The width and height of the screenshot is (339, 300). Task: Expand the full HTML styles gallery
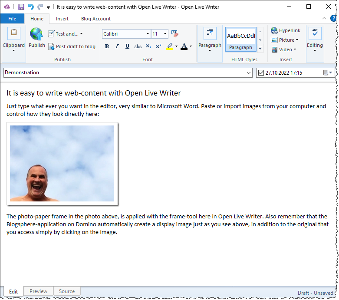click(260, 48)
